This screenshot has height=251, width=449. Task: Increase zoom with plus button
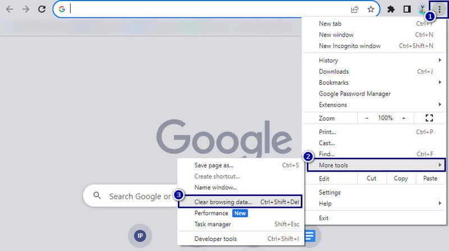point(403,118)
